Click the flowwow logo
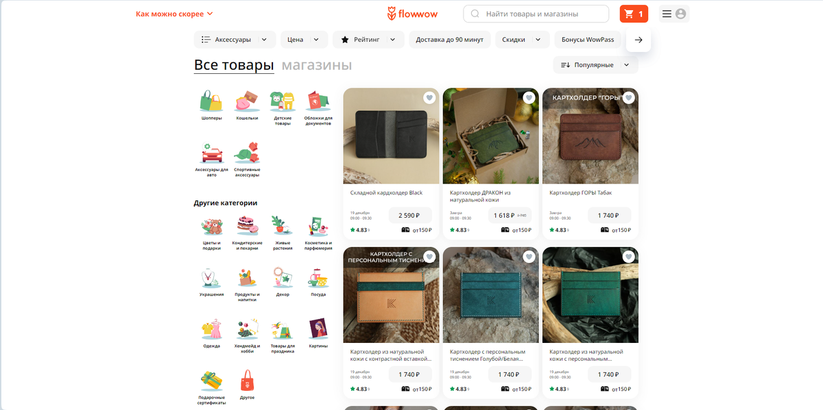823x410 pixels. (x=412, y=14)
